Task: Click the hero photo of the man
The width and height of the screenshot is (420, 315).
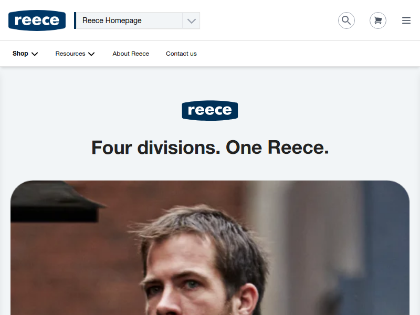Action: (210, 248)
